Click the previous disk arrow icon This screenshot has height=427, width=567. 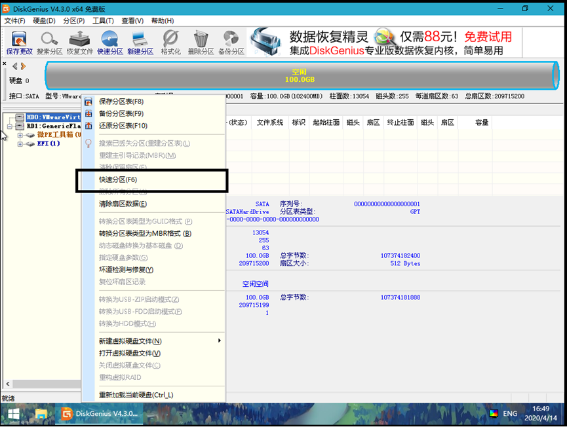point(15,66)
